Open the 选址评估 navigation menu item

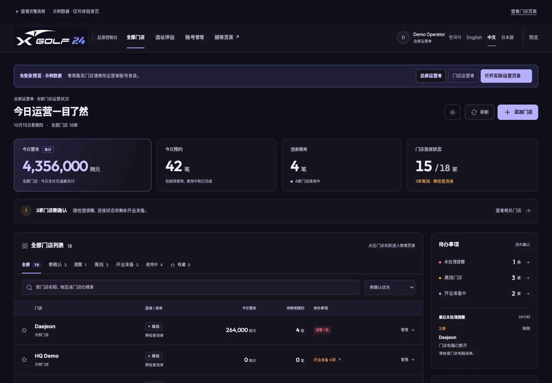tap(165, 37)
